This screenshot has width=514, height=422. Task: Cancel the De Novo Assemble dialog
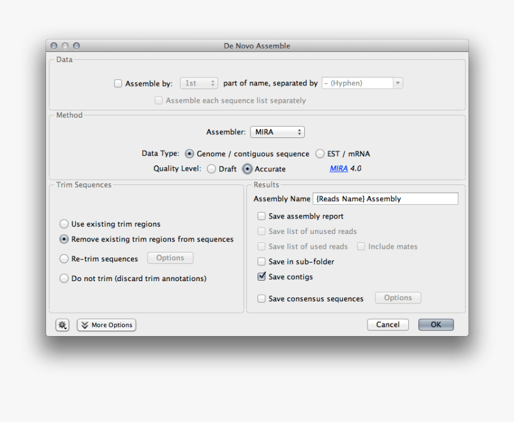[x=387, y=325]
